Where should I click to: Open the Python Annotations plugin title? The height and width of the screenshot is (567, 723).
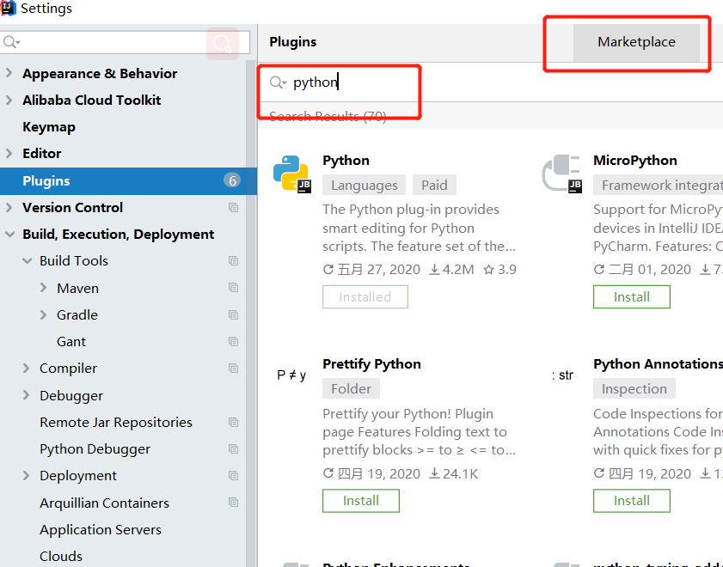[x=658, y=364]
